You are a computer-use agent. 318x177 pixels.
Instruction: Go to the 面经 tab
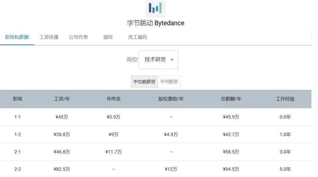pyautogui.click(x=108, y=37)
